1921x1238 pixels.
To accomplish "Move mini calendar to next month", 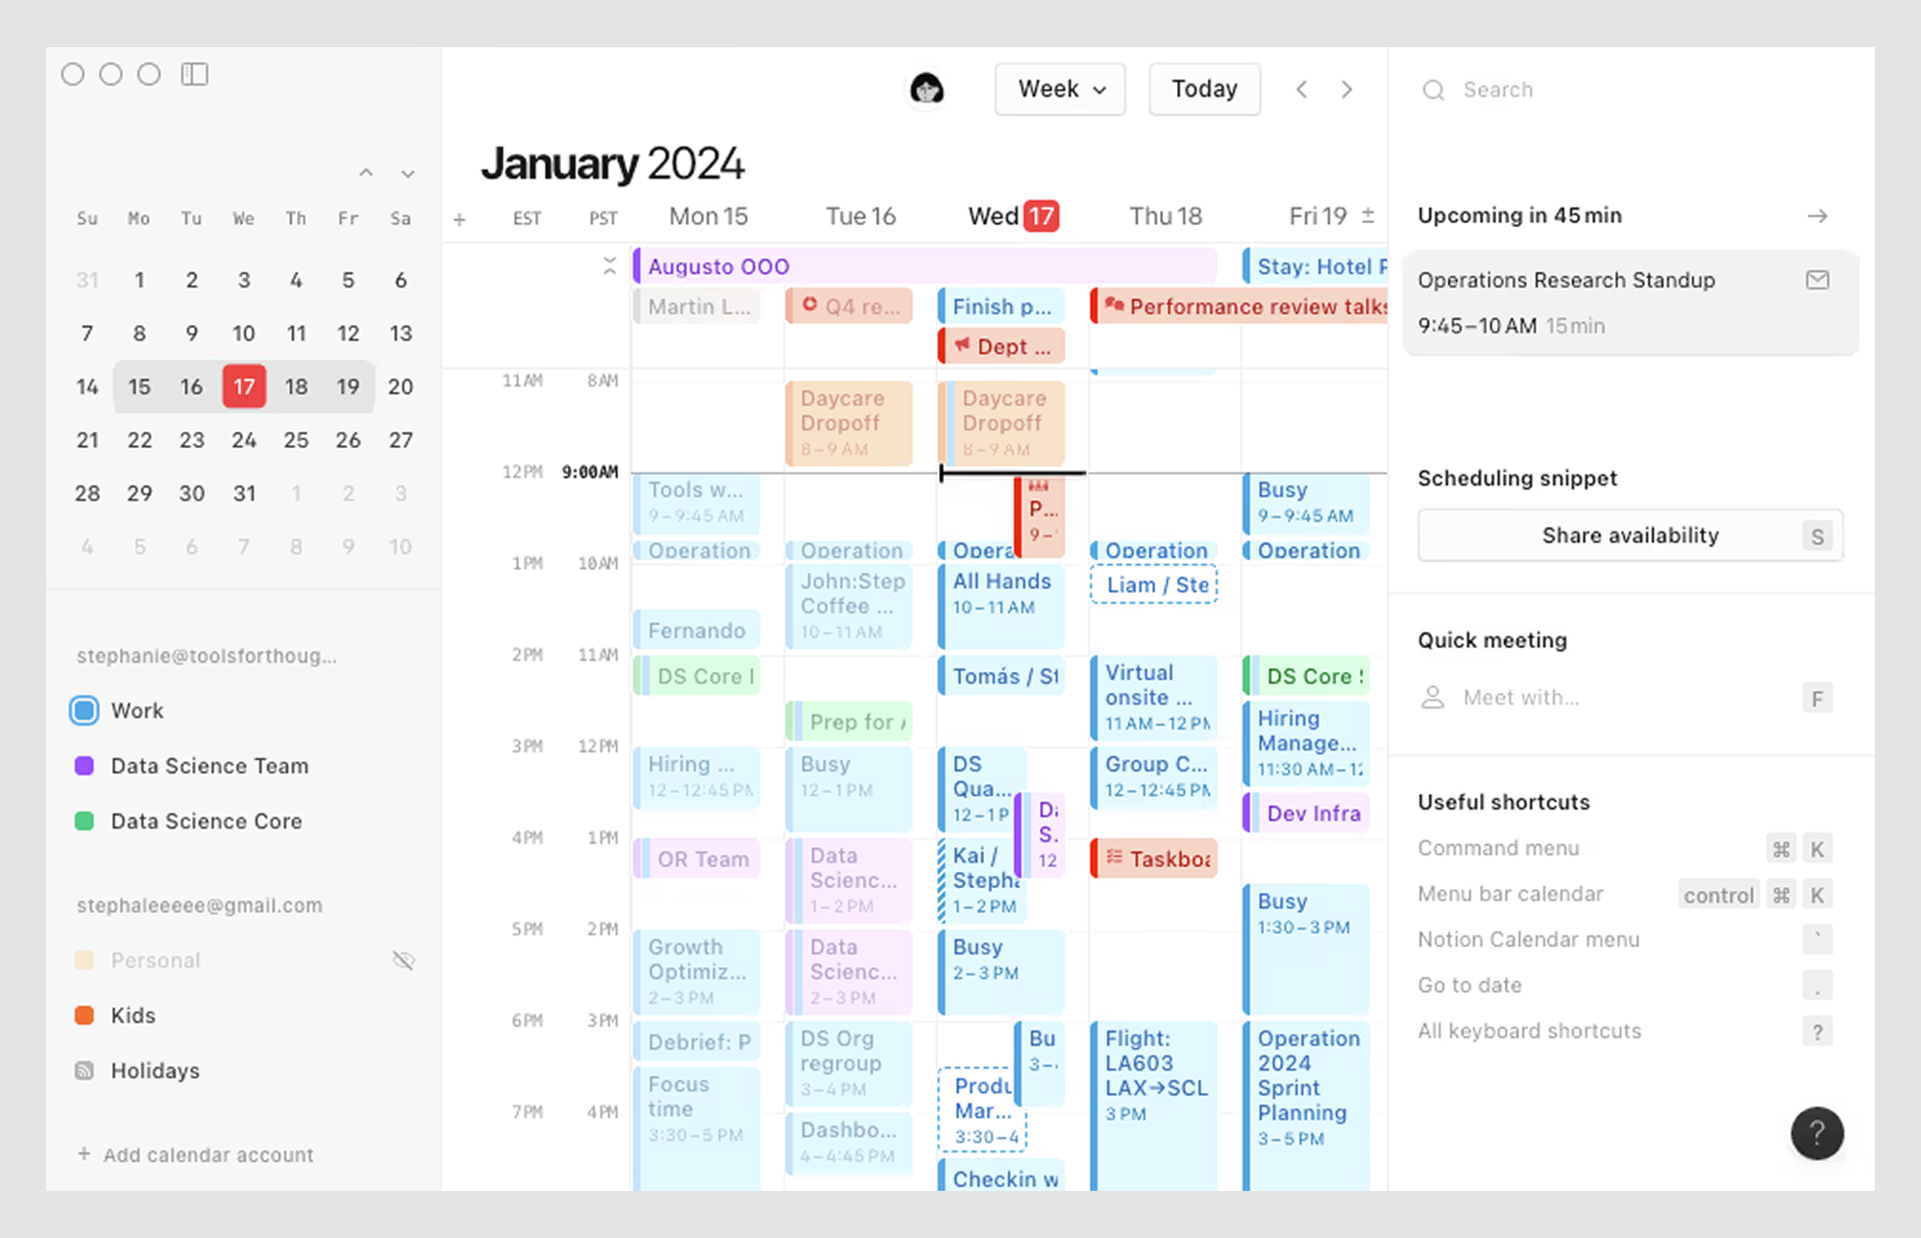I will click(407, 174).
